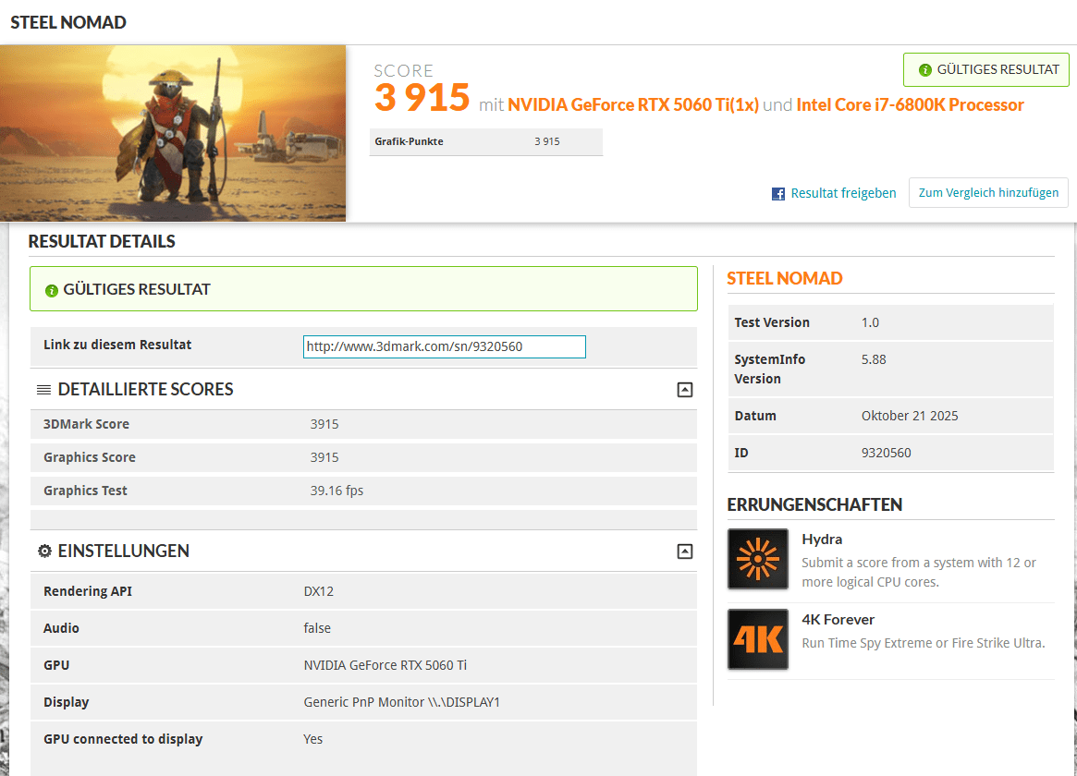The image size is (1077, 776).
Task: Collapse the Einstellungen section
Action: coord(685,551)
